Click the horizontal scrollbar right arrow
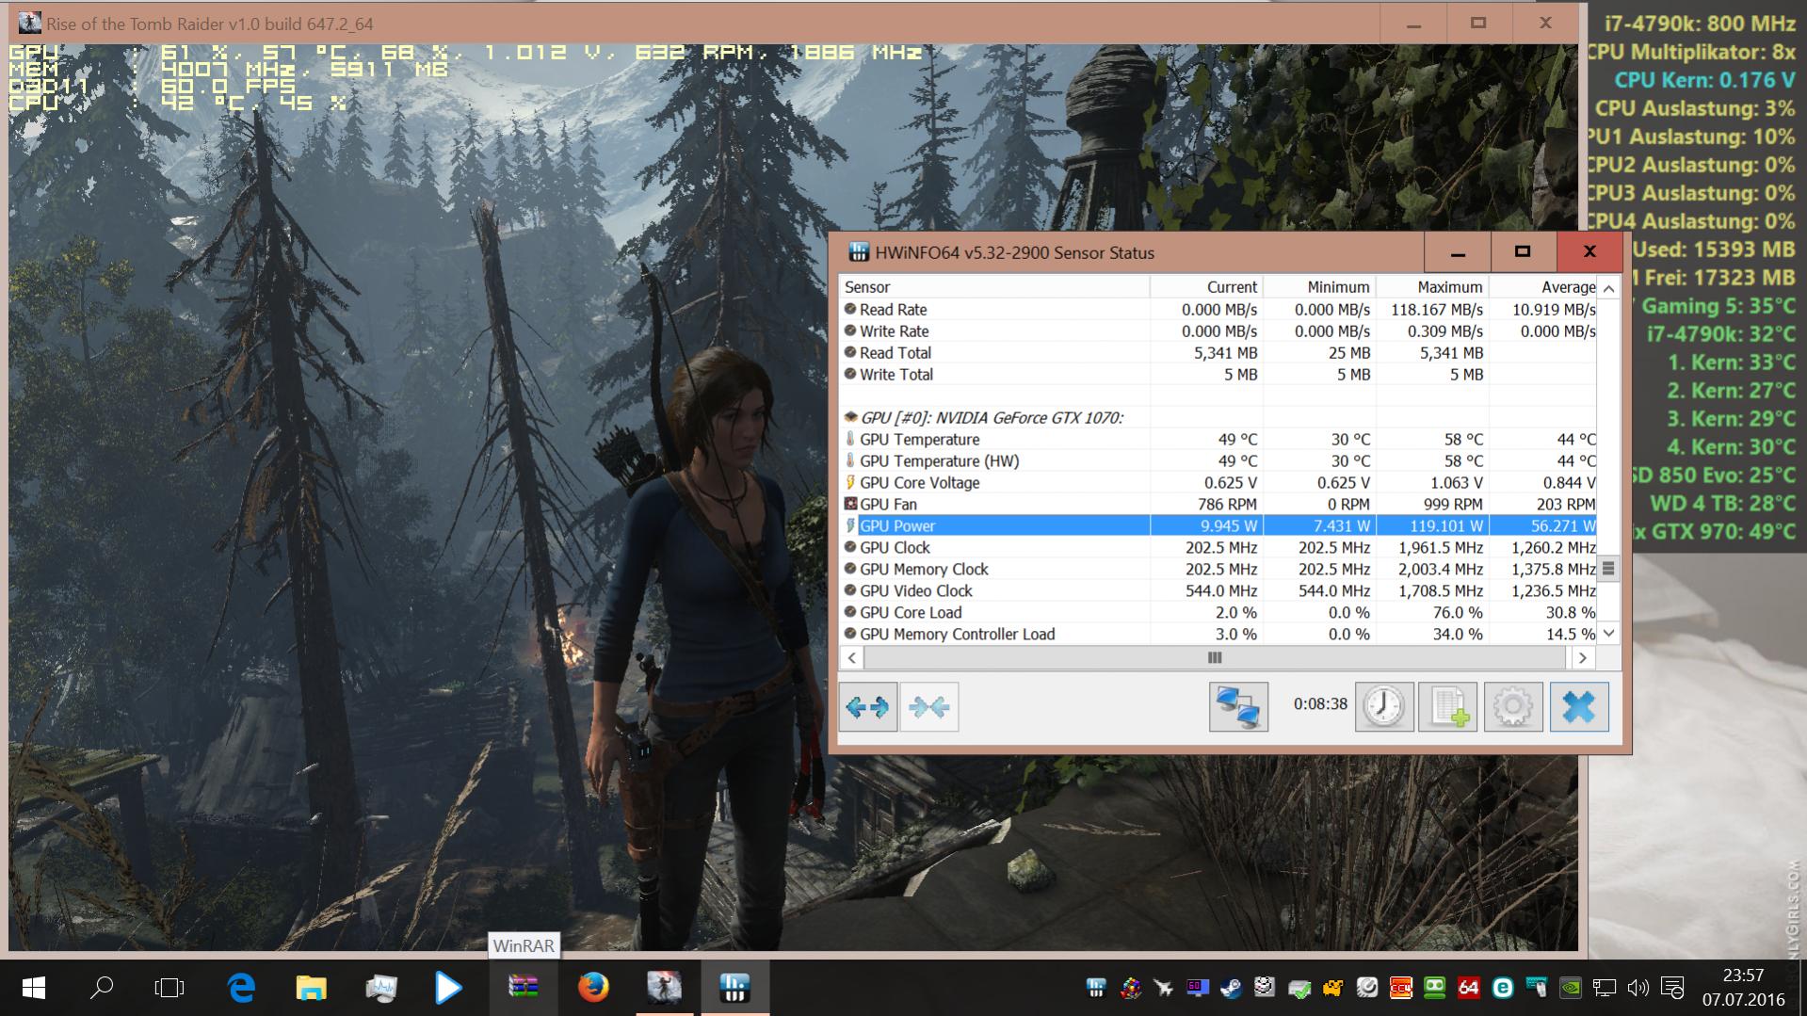 pyautogui.click(x=1583, y=657)
